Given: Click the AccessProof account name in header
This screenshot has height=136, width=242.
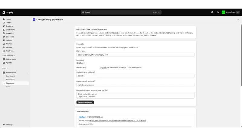Looking at the screenshot, I should pos(230,12).
